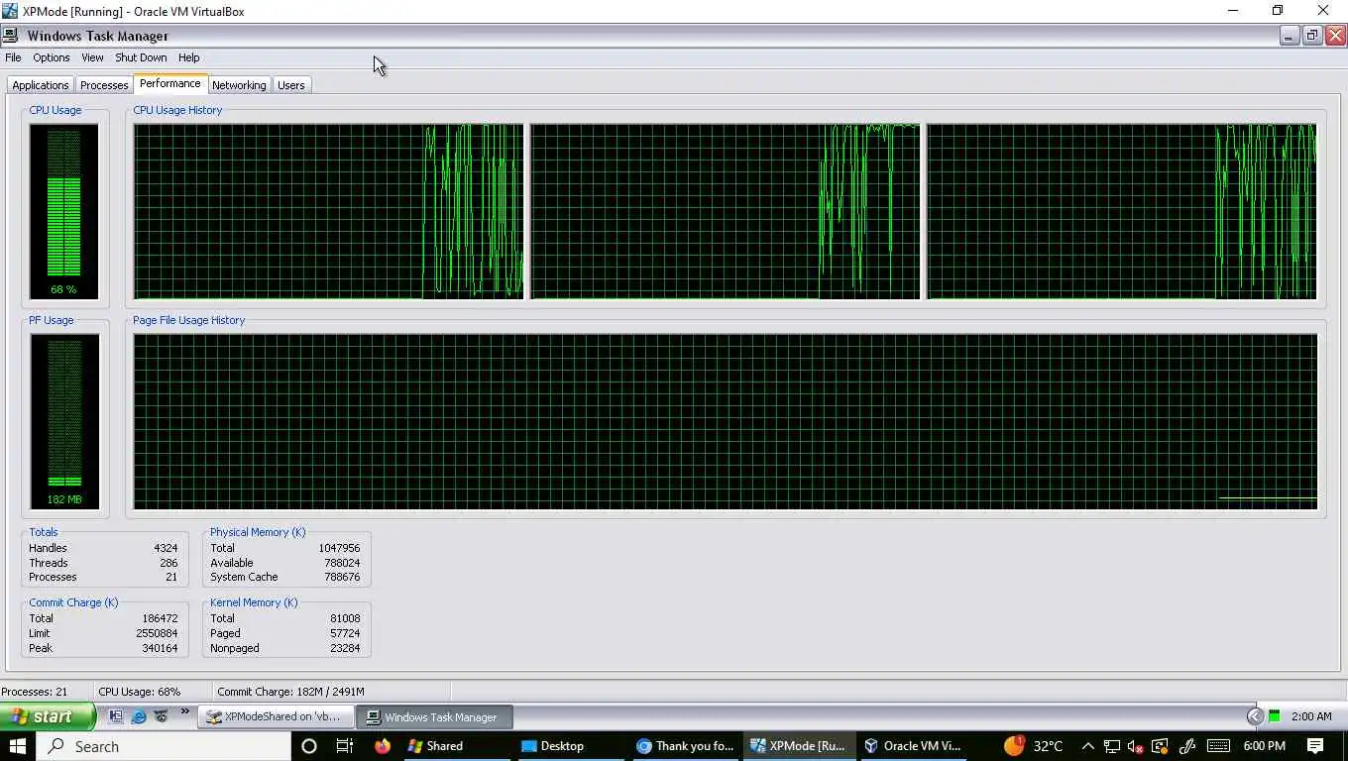Click System Cache value 788676
Image resolution: width=1348 pixels, height=761 pixels.
[x=342, y=577]
